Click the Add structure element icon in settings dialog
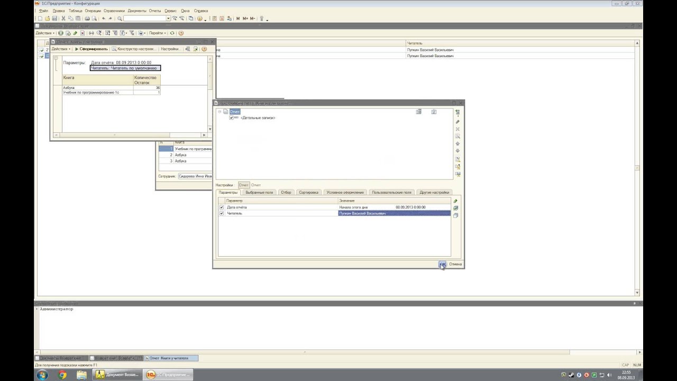The image size is (677, 381). [x=458, y=112]
